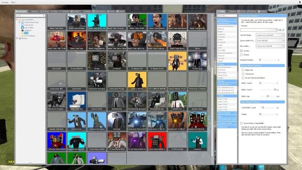This screenshot has width=302, height=170.
Task: Choose the Projectorman Large icon
Action: 97,121
